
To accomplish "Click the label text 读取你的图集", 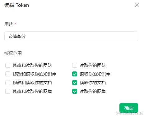I will (93, 91).
